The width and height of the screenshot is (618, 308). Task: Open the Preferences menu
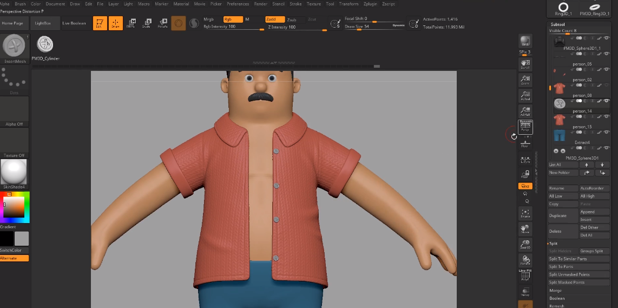[238, 4]
